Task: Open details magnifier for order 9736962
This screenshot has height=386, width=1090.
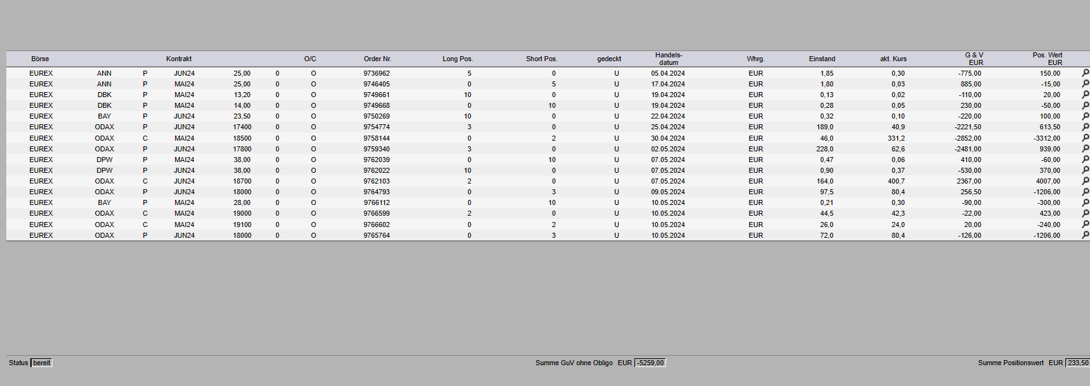Action: click(x=1085, y=73)
